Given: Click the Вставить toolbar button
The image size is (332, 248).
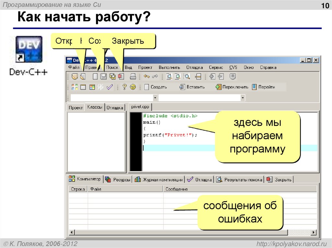Looking at the screenshot, I should click(x=192, y=87).
